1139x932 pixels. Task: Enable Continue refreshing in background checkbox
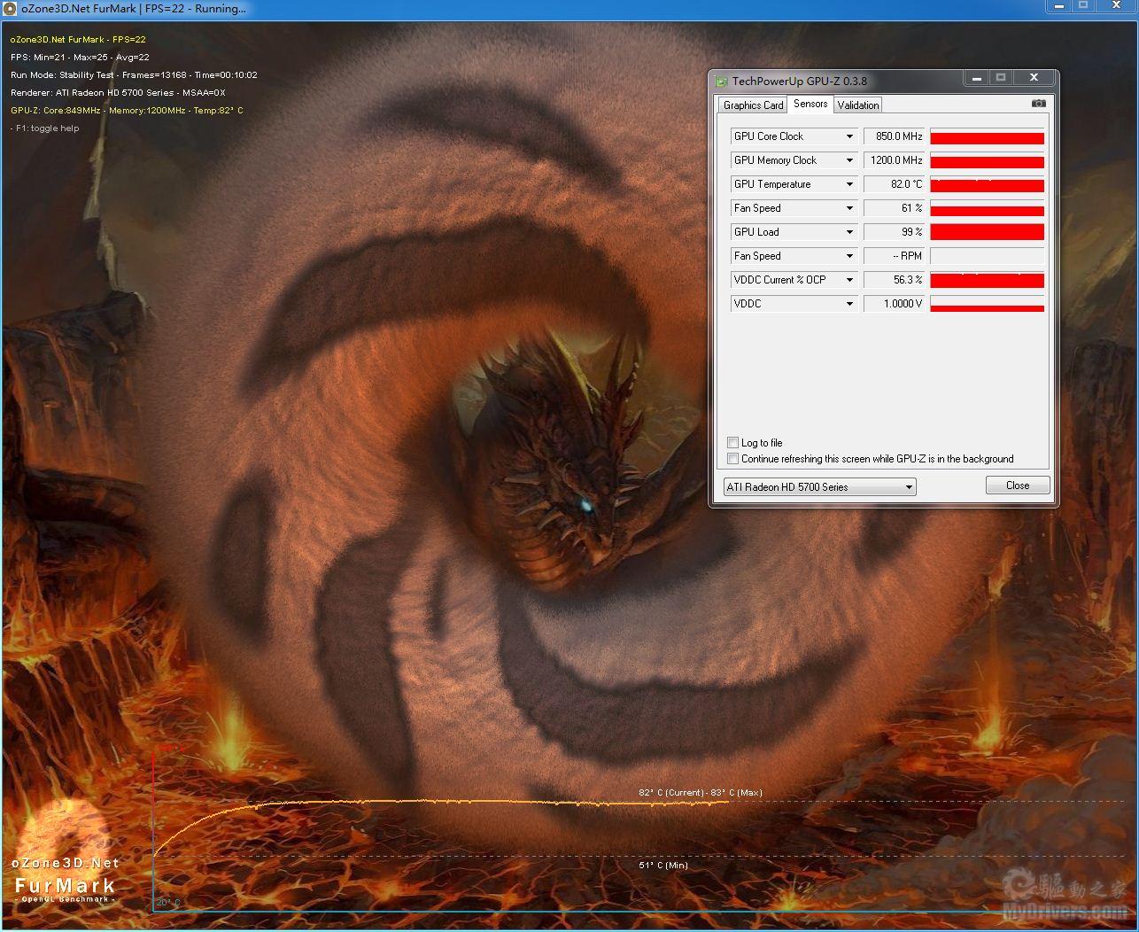click(x=732, y=459)
